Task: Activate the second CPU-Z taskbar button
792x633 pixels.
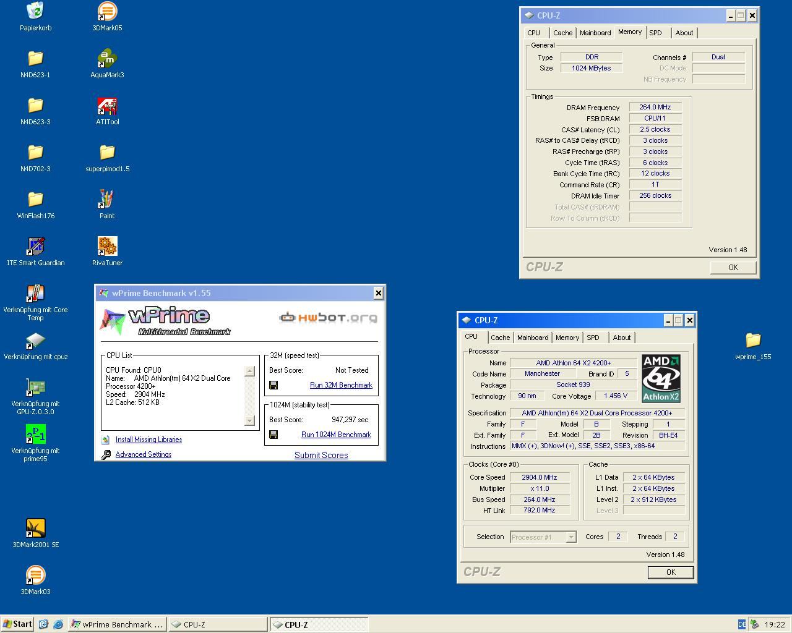Action: coord(319,624)
